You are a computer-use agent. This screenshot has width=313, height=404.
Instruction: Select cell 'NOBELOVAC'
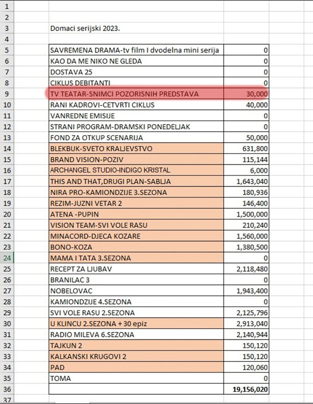pyautogui.click(x=136, y=291)
